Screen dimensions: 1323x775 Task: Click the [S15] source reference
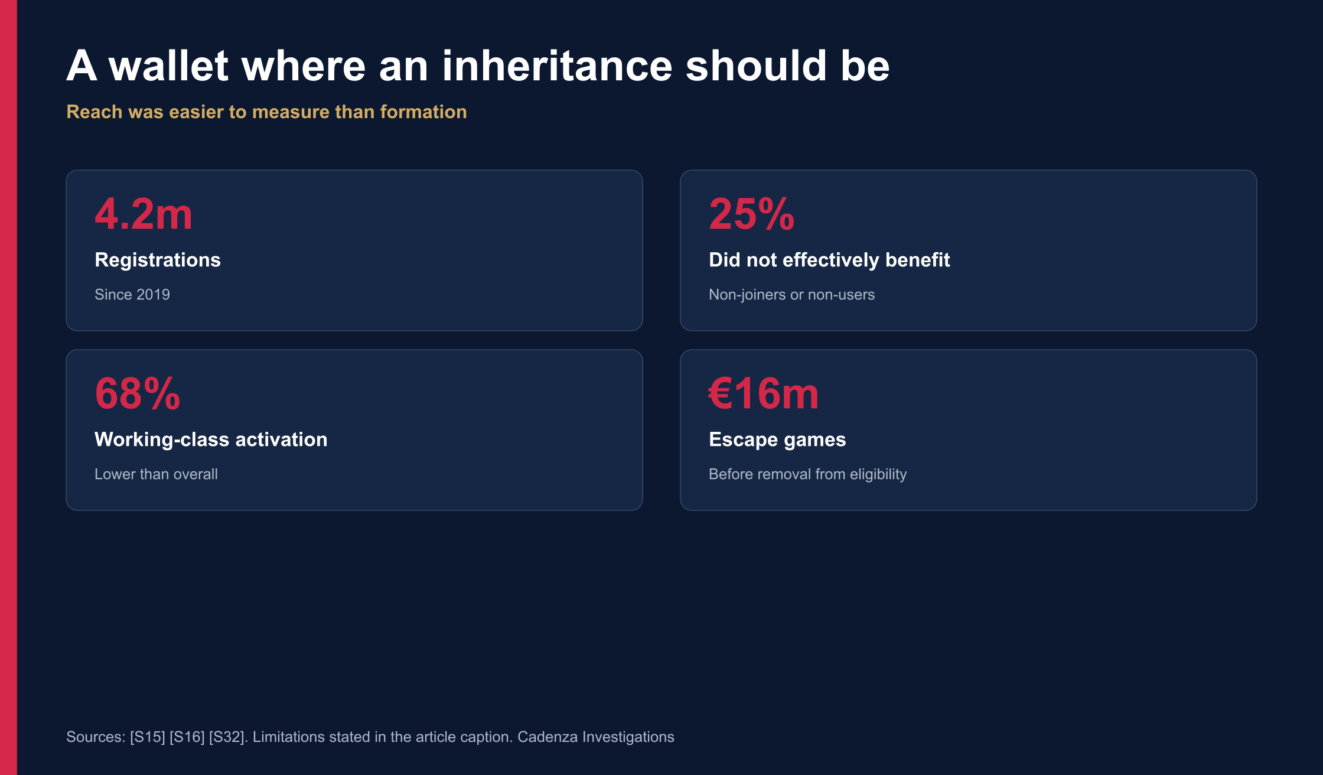click(148, 737)
